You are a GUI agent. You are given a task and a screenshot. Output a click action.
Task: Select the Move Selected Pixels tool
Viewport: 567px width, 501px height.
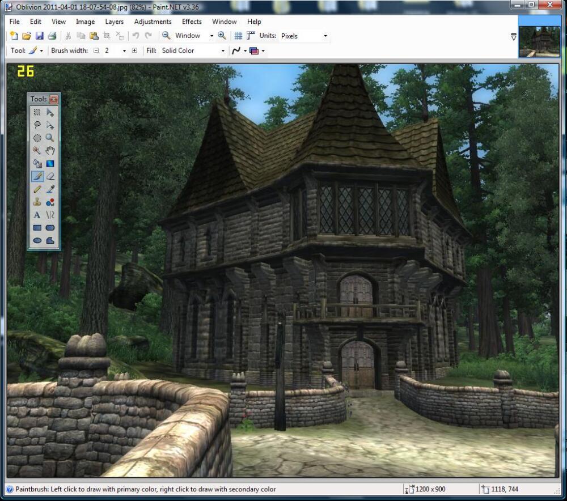pyautogui.click(x=50, y=112)
